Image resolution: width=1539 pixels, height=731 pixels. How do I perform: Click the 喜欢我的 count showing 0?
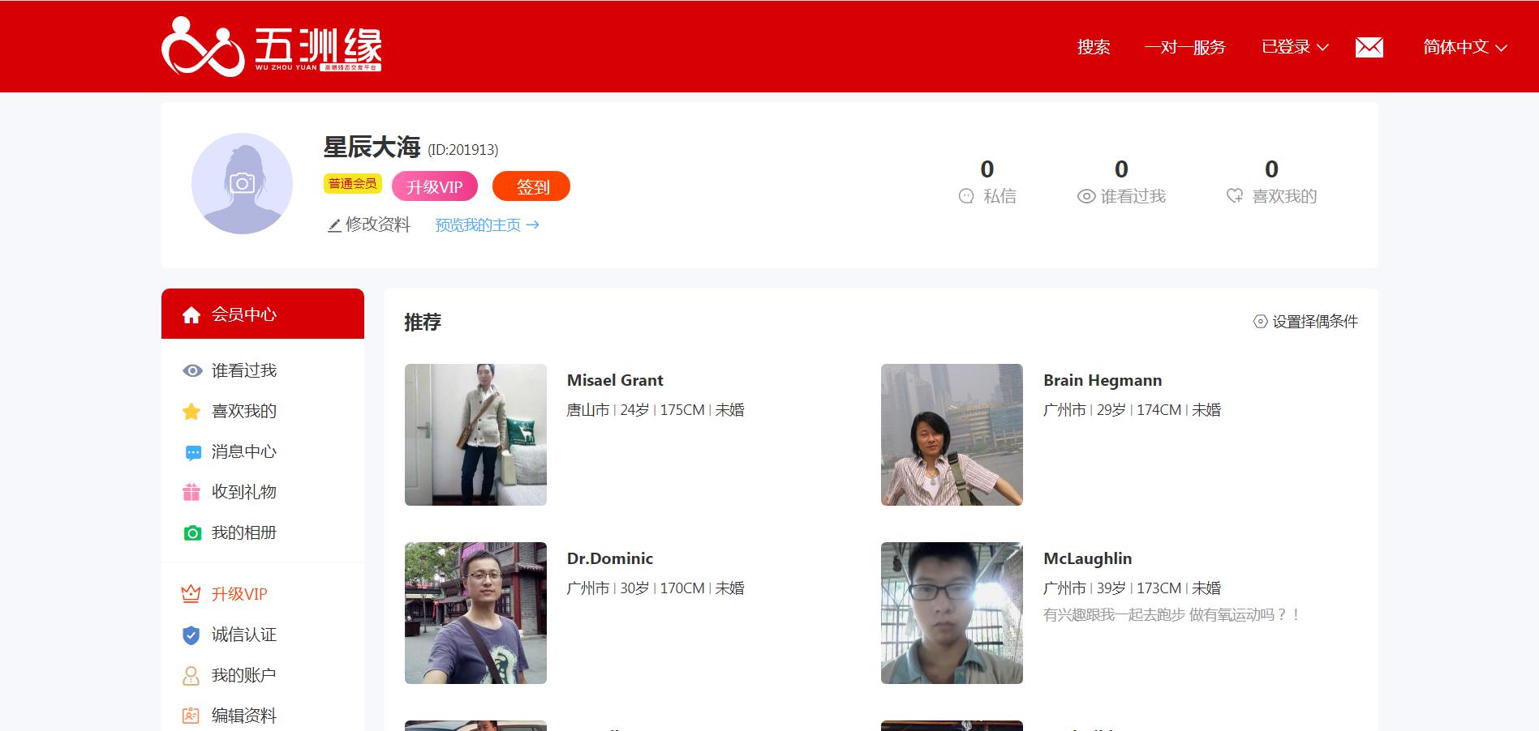pyautogui.click(x=1271, y=169)
